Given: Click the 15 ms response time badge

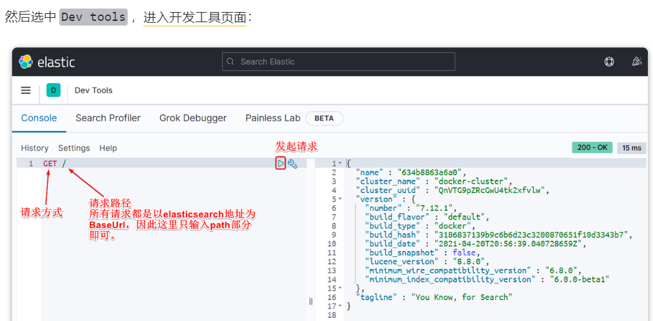Looking at the screenshot, I should point(631,148).
